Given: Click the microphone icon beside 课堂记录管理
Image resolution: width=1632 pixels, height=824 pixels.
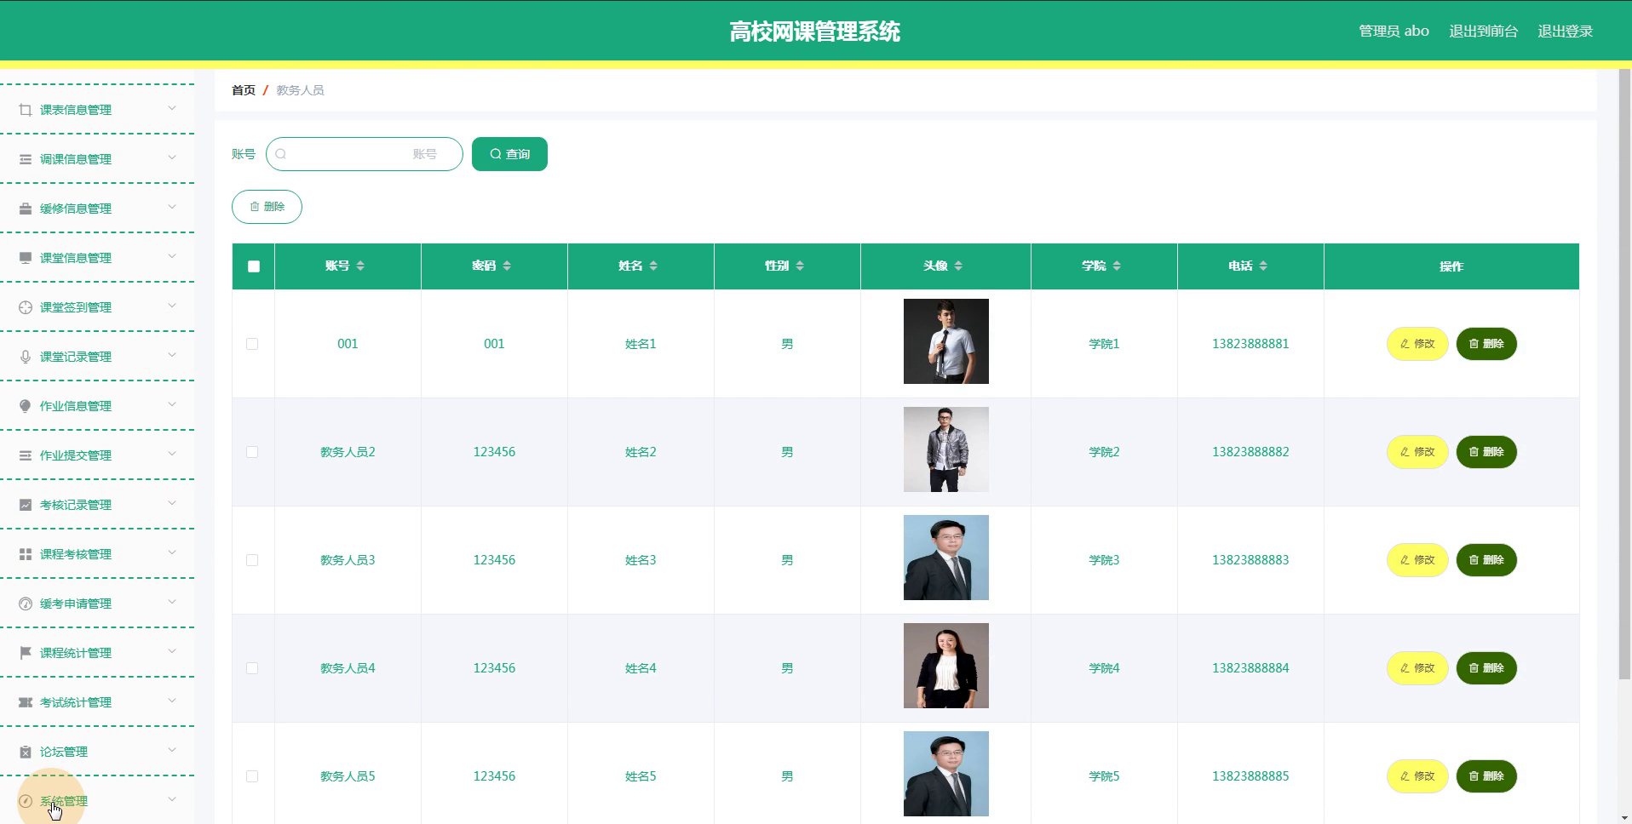Looking at the screenshot, I should [x=26, y=357].
